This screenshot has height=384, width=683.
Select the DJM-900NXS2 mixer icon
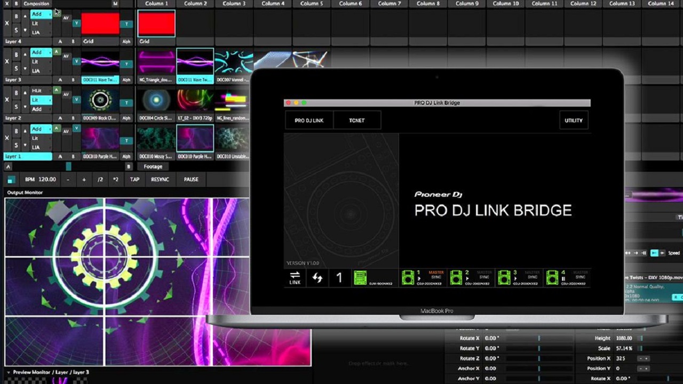(x=360, y=278)
